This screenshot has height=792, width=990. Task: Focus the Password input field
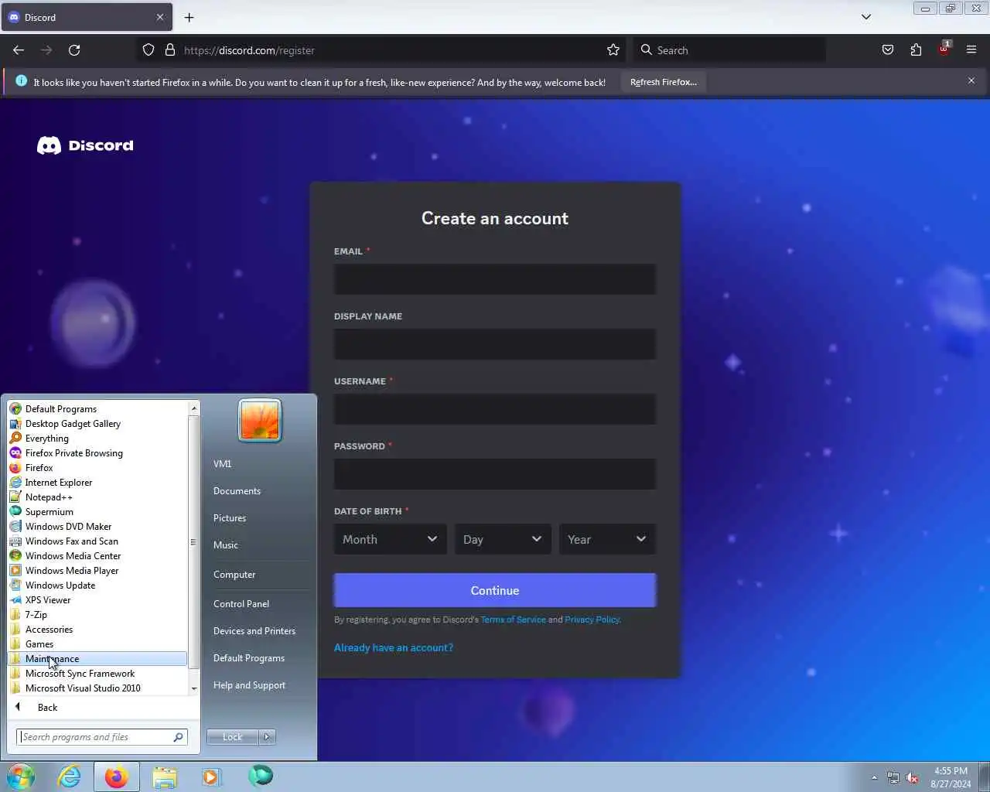pyautogui.click(x=495, y=474)
